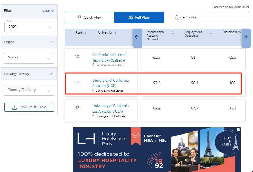The image size is (253, 172).
Task: Sort table by Rank column arrows
Action: point(85,33)
